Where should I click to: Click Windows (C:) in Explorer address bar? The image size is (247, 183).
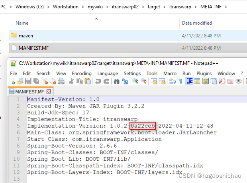coord(29,7)
